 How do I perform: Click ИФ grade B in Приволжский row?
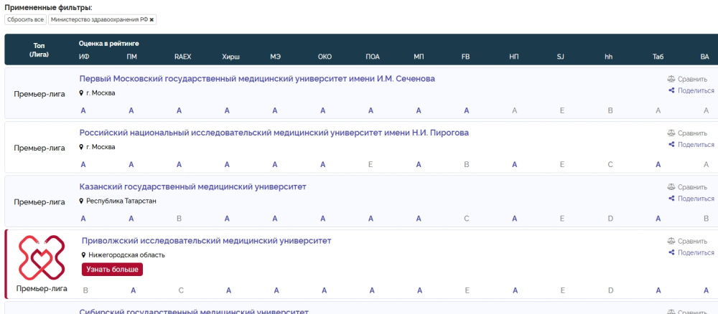85,290
